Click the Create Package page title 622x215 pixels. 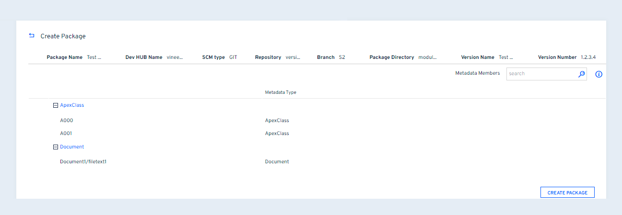tap(63, 36)
